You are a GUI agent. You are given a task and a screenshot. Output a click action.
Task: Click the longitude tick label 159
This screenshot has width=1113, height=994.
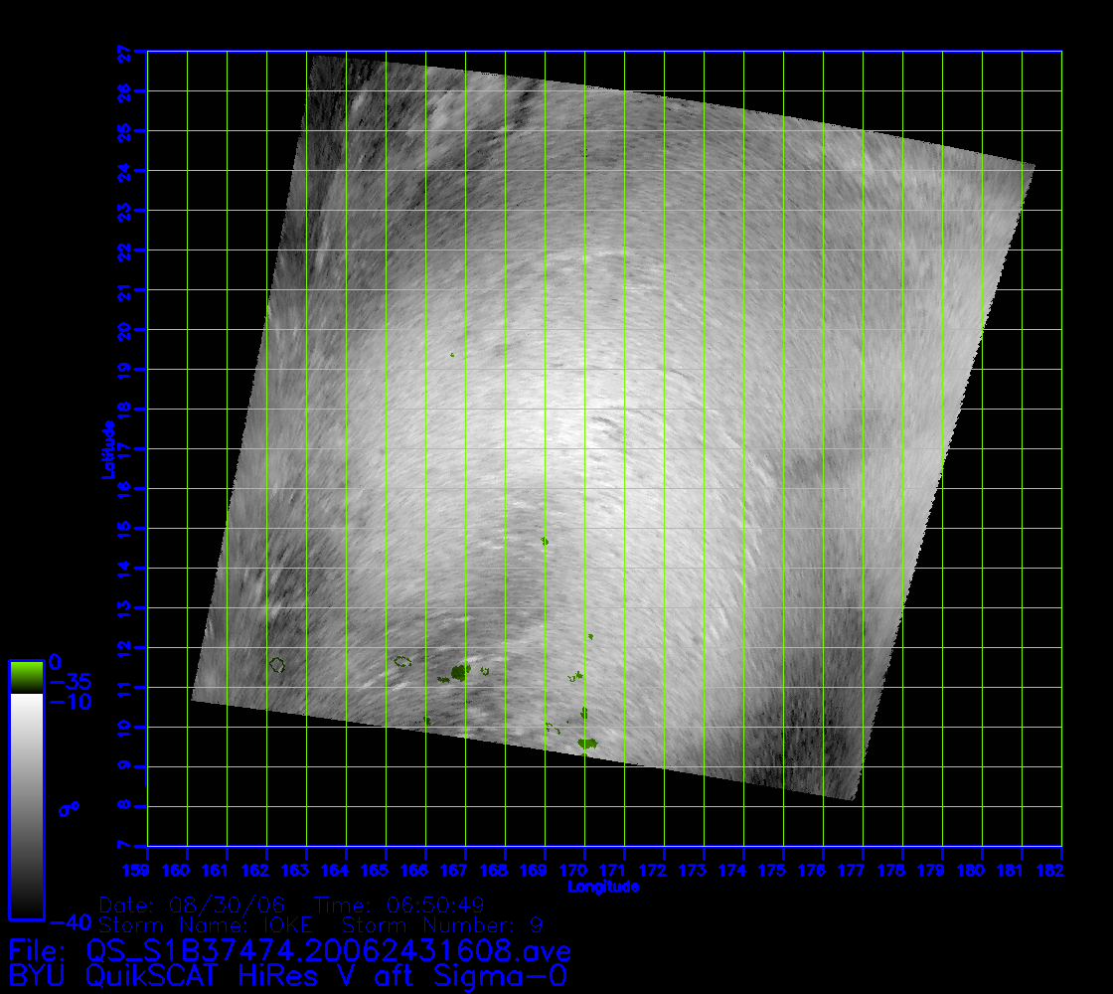[x=148, y=871]
